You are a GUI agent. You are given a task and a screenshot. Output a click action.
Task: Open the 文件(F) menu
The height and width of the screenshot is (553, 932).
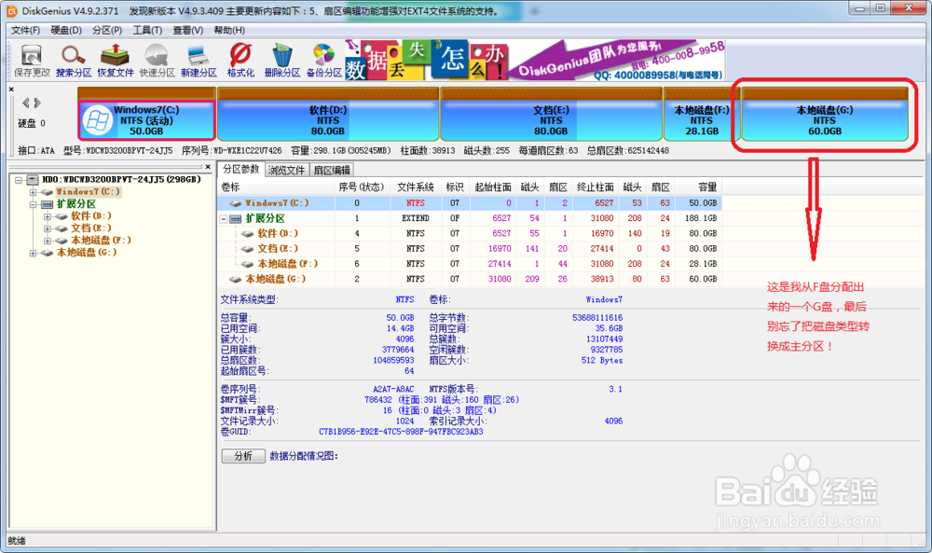25,31
